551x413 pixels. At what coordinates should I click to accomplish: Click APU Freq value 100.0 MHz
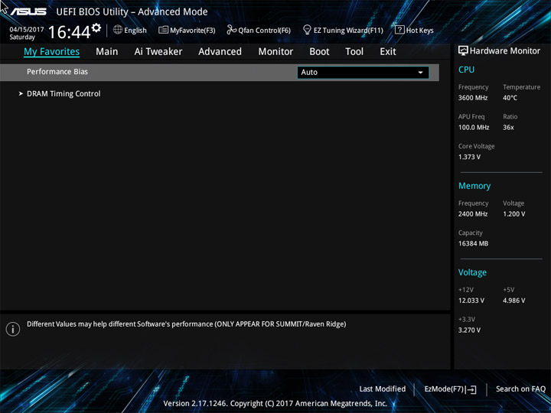474,128
